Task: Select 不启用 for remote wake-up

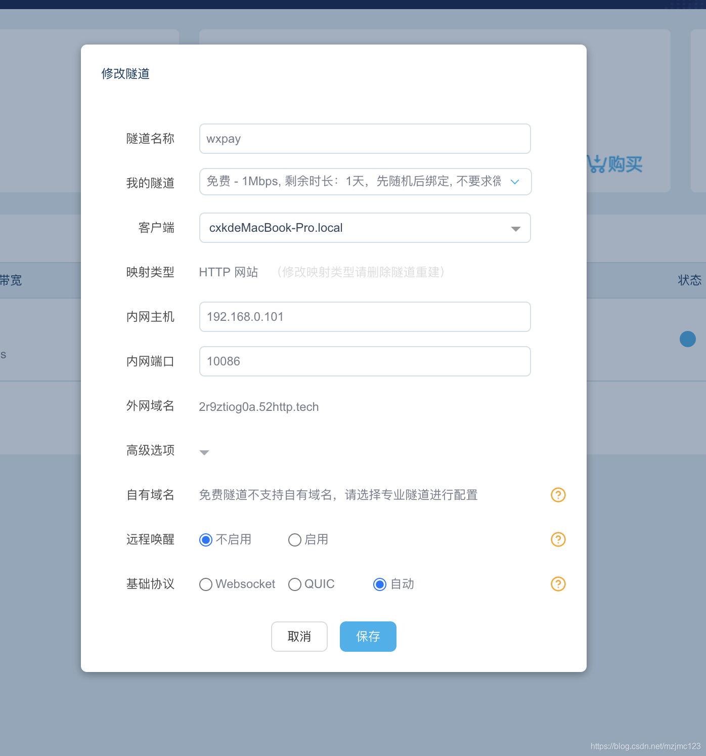Action: [206, 540]
